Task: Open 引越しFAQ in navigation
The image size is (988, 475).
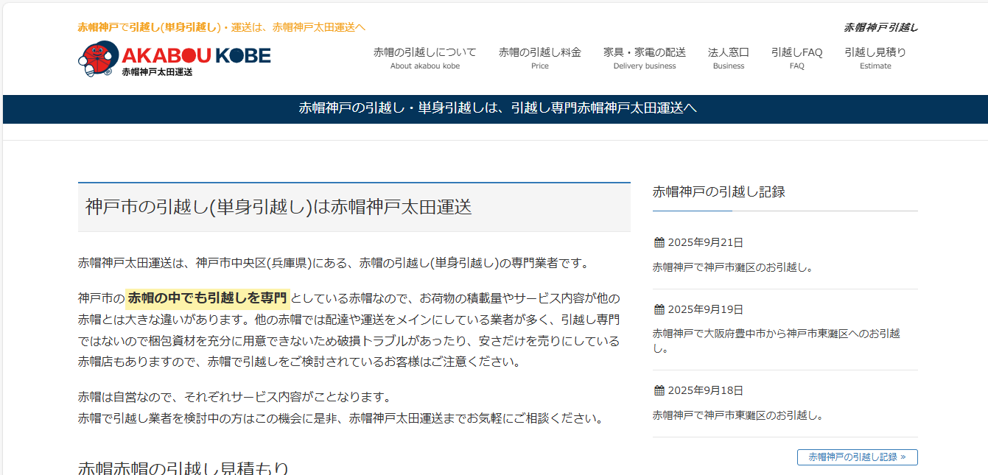Action: pyautogui.click(x=796, y=57)
